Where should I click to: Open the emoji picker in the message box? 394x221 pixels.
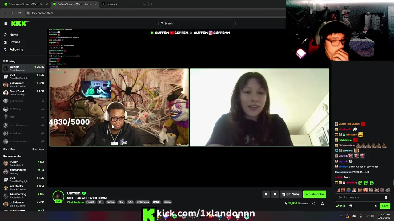point(386,197)
